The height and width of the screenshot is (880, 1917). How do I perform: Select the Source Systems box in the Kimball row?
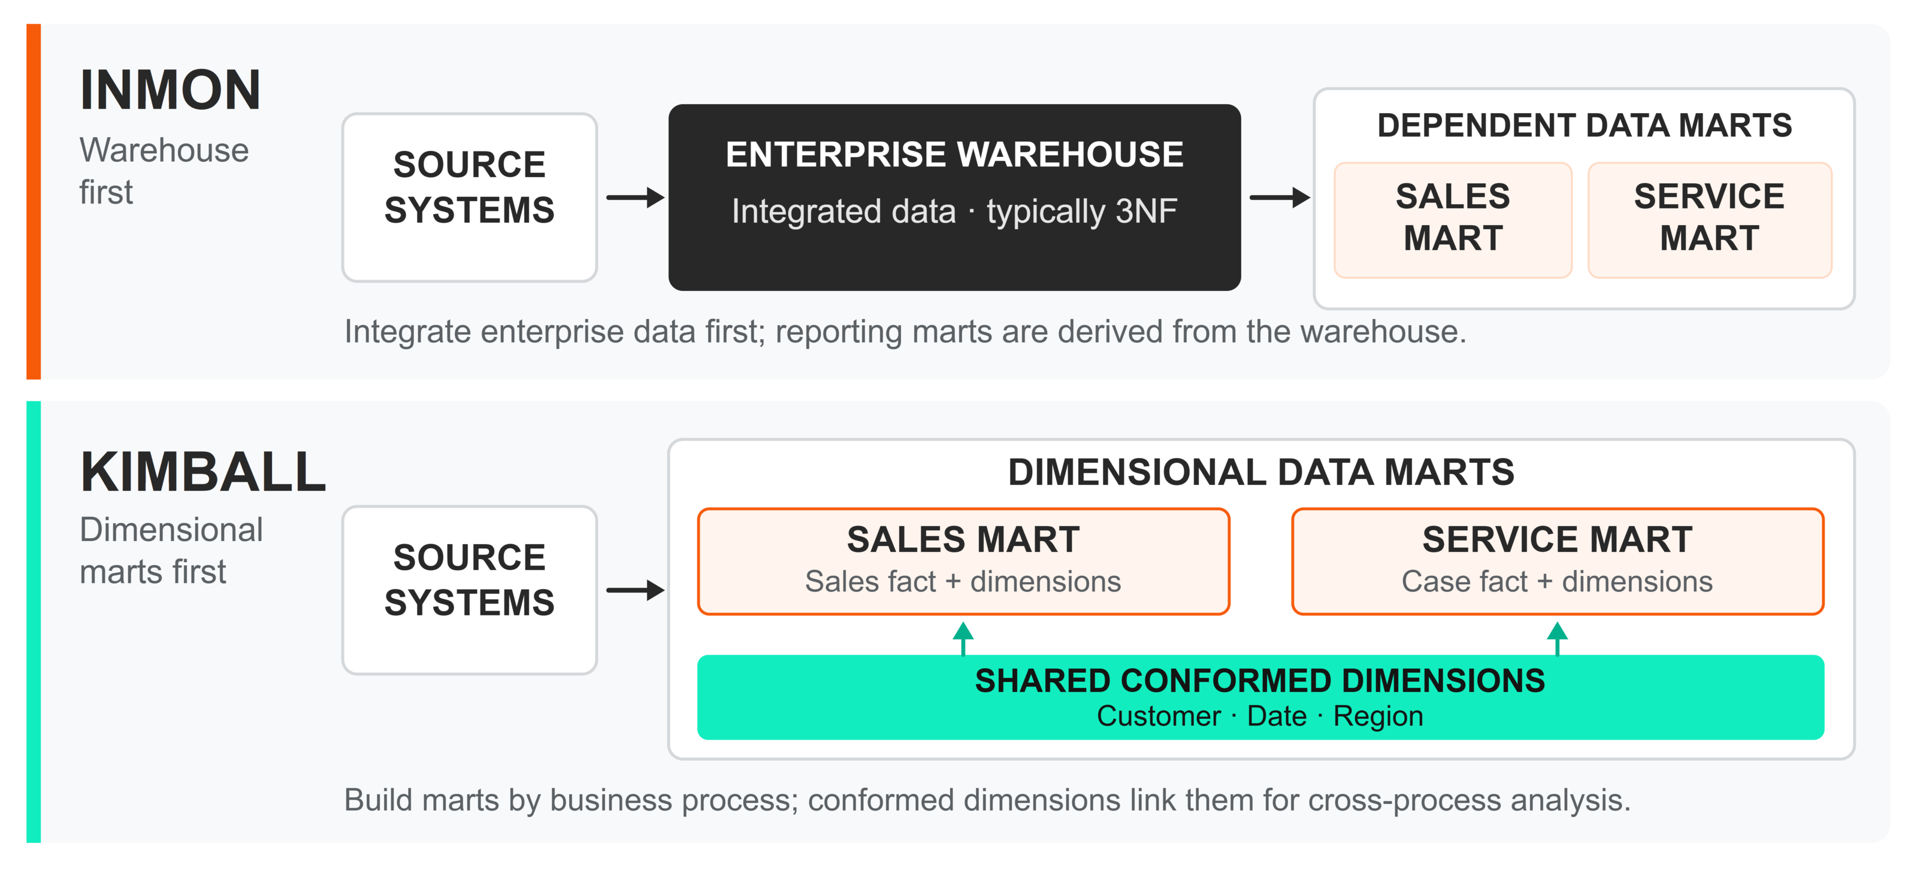[x=470, y=591]
